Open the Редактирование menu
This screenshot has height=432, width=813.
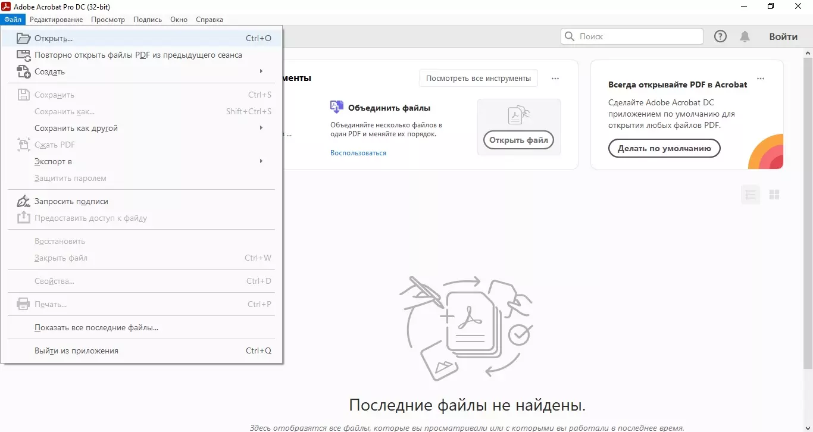point(56,20)
